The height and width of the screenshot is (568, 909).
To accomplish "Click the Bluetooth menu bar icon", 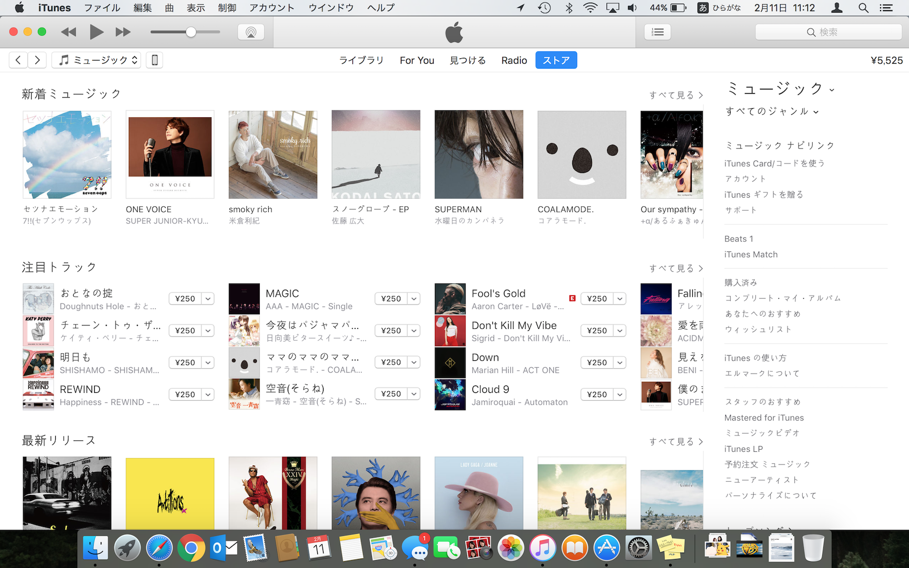I will tap(569, 8).
